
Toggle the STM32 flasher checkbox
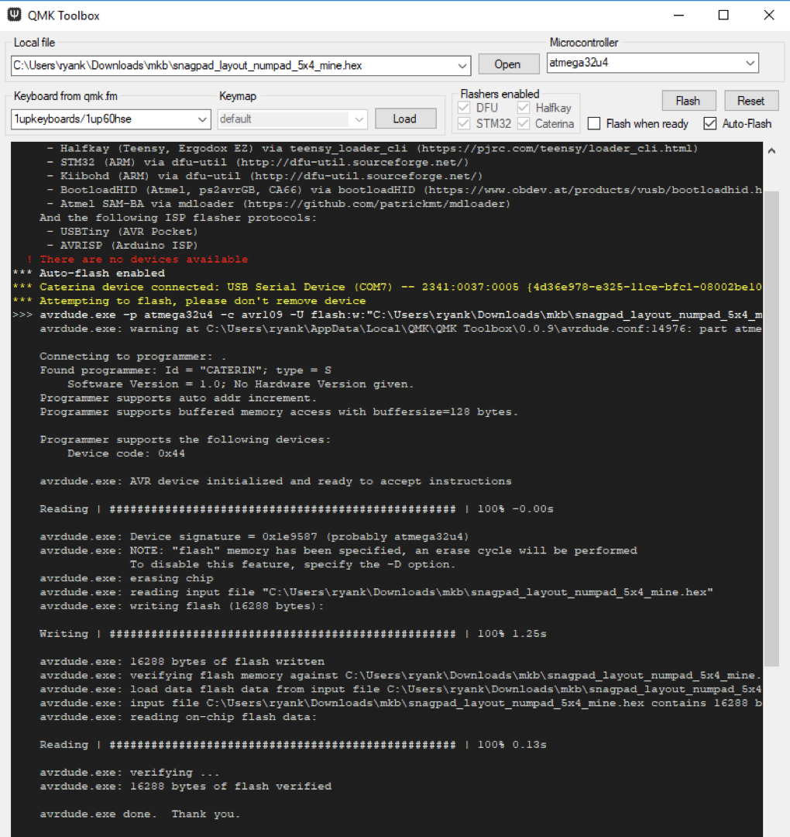pyautogui.click(x=464, y=124)
